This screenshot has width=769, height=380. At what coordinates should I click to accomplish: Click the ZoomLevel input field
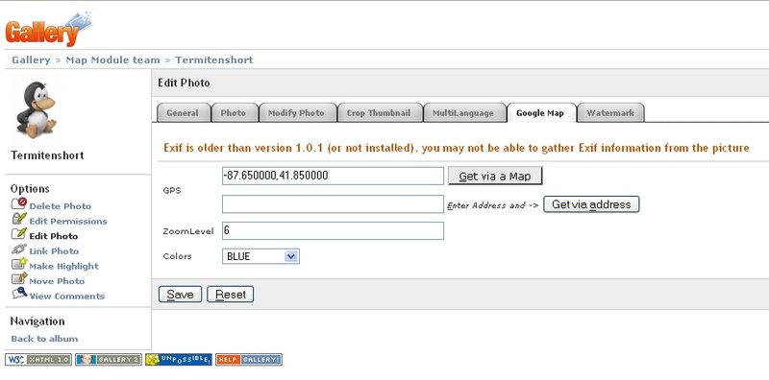tap(333, 230)
